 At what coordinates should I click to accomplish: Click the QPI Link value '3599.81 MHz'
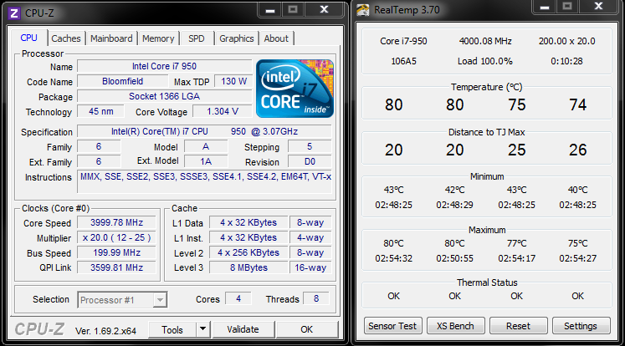tap(116, 267)
